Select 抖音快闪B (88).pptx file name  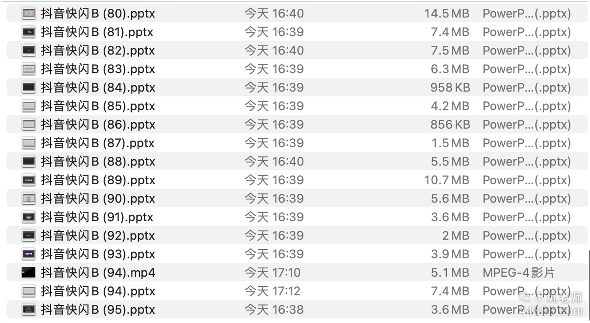[x=98, y=161]
